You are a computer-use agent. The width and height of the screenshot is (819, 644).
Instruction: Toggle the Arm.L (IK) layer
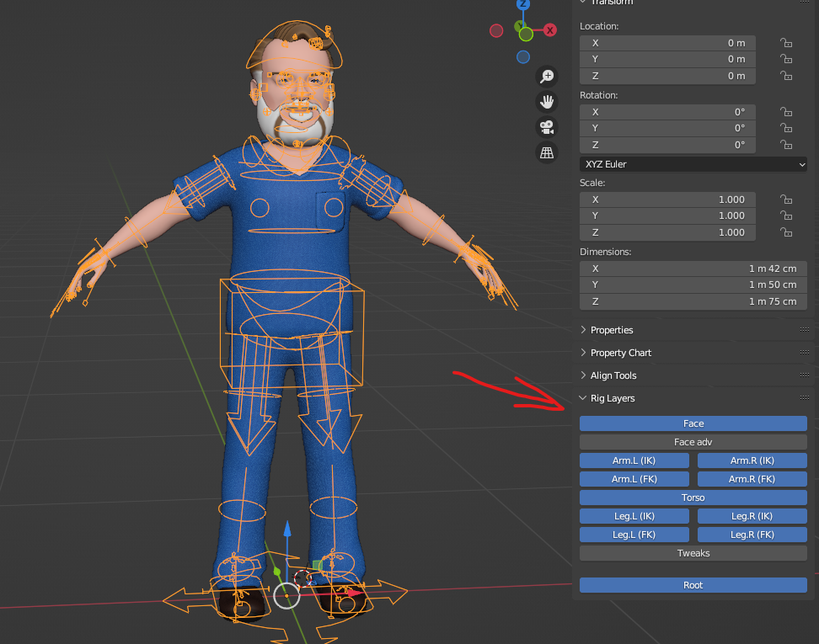[634, 460]
